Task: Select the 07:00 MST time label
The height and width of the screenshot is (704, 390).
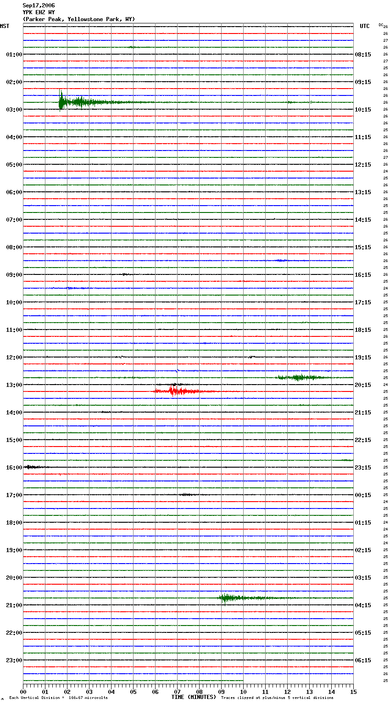Action: pyautogui.click(x=14, y=220)
